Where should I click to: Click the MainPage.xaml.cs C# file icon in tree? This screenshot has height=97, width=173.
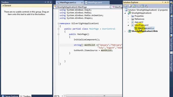(136, 28)
